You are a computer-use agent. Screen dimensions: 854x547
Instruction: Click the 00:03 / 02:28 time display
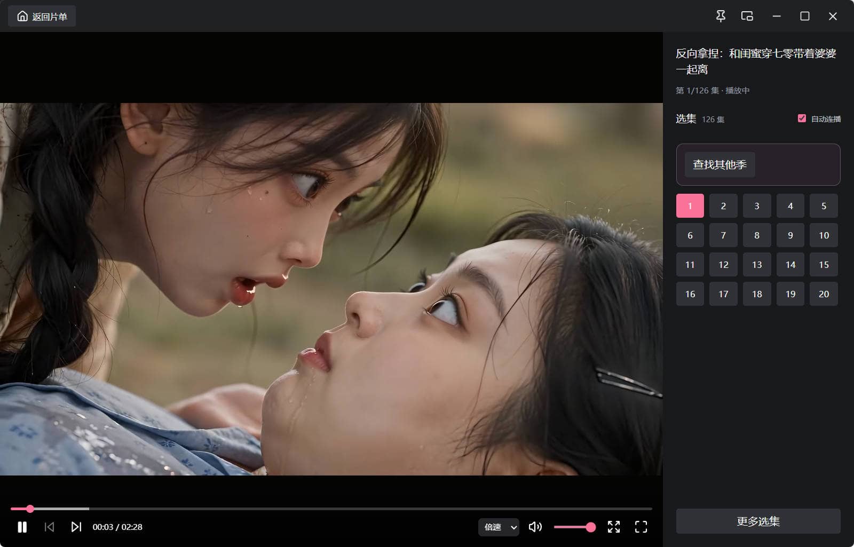pos(117,527)
